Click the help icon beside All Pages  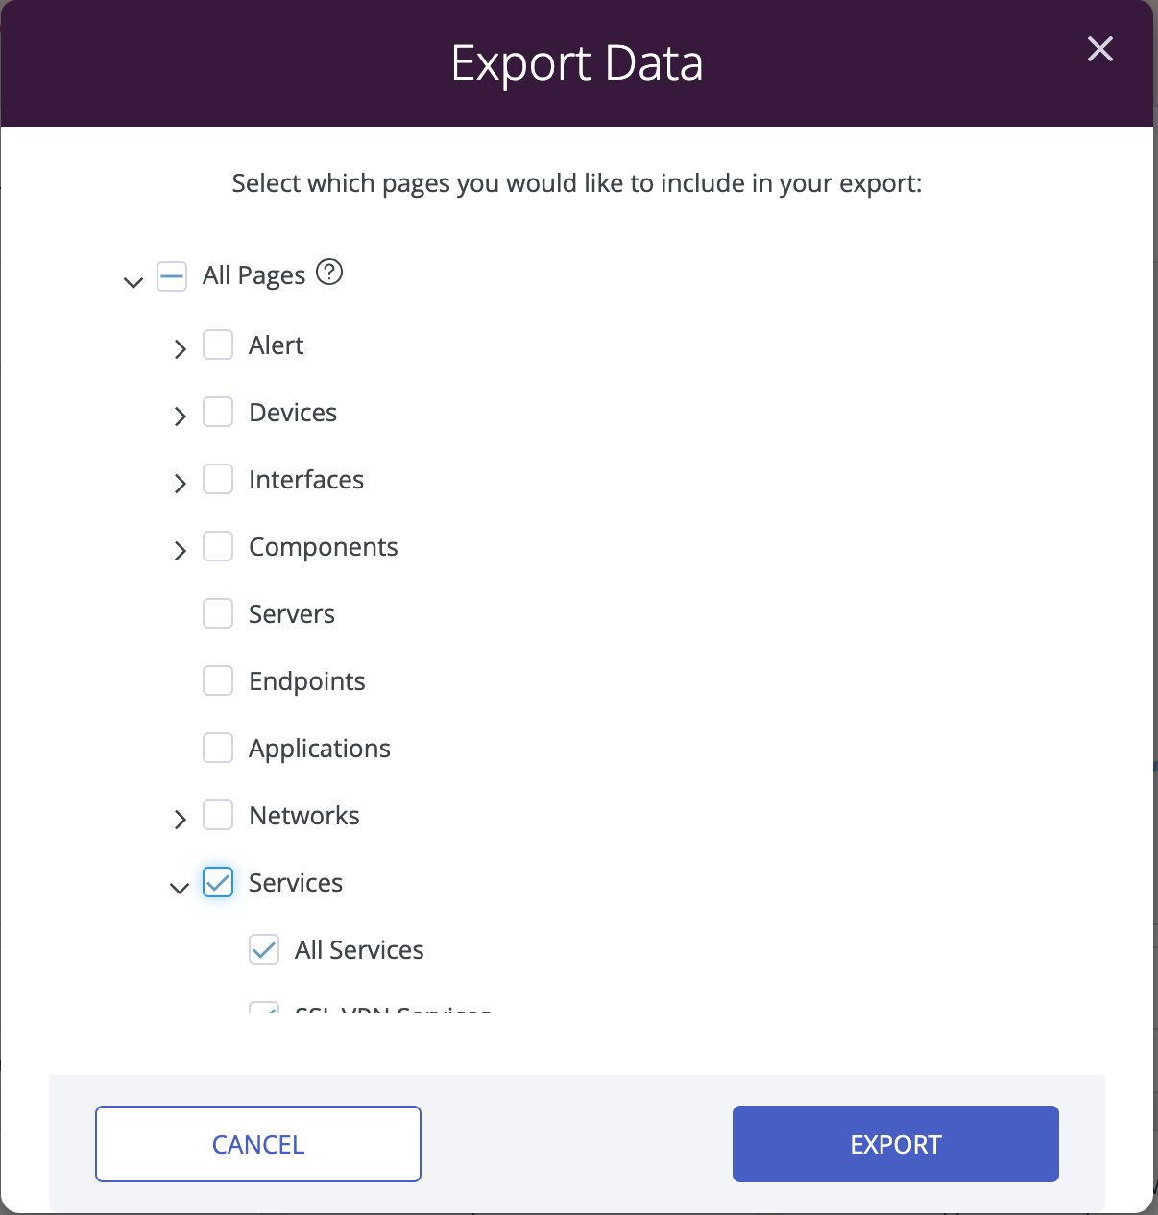click(329, 273)
